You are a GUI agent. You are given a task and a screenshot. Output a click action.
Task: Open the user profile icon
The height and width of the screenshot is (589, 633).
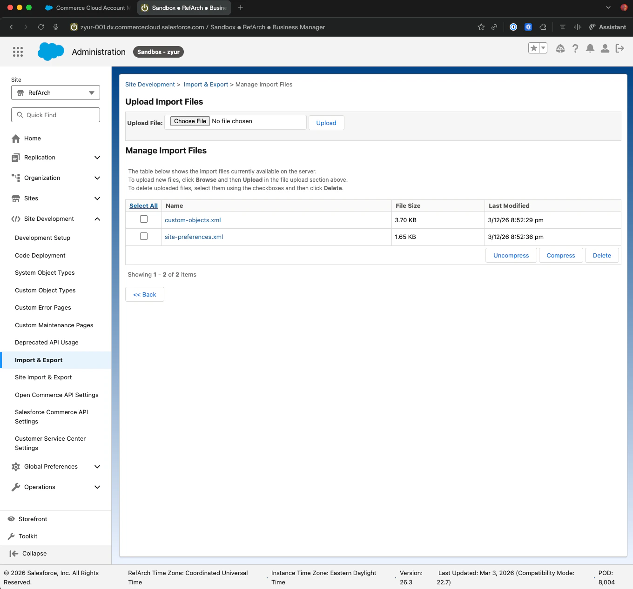pyautogui.click(x=605, y=48)
